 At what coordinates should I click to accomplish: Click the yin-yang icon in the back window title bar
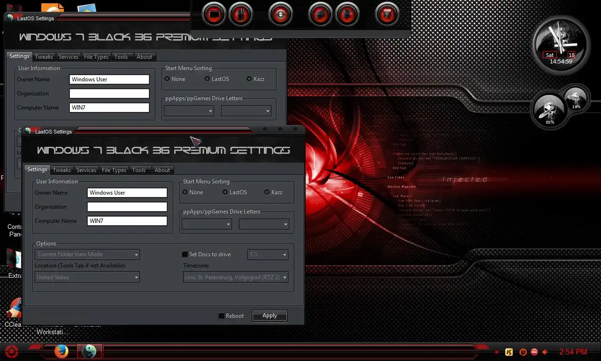coord(10,18)
